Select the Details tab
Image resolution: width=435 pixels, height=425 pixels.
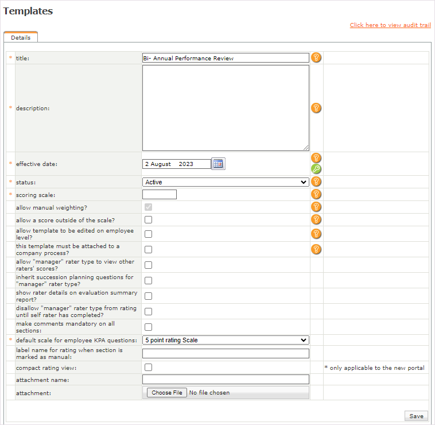[x=21, y=37]
